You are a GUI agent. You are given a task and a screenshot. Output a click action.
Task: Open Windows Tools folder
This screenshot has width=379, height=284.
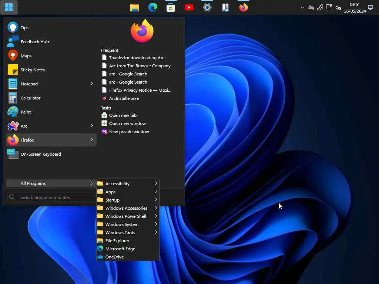coord(128,232)
